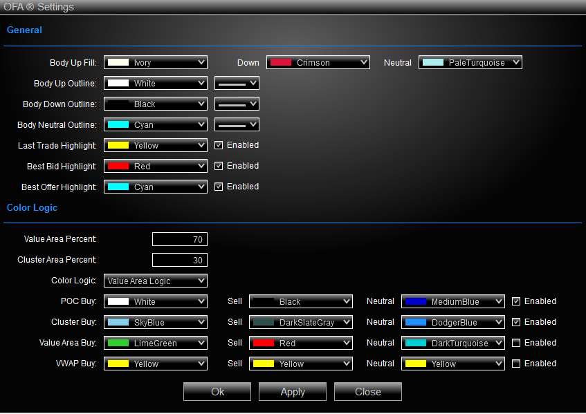Open Value Area Buy LimeGreen dropdown

pos(156,343)
